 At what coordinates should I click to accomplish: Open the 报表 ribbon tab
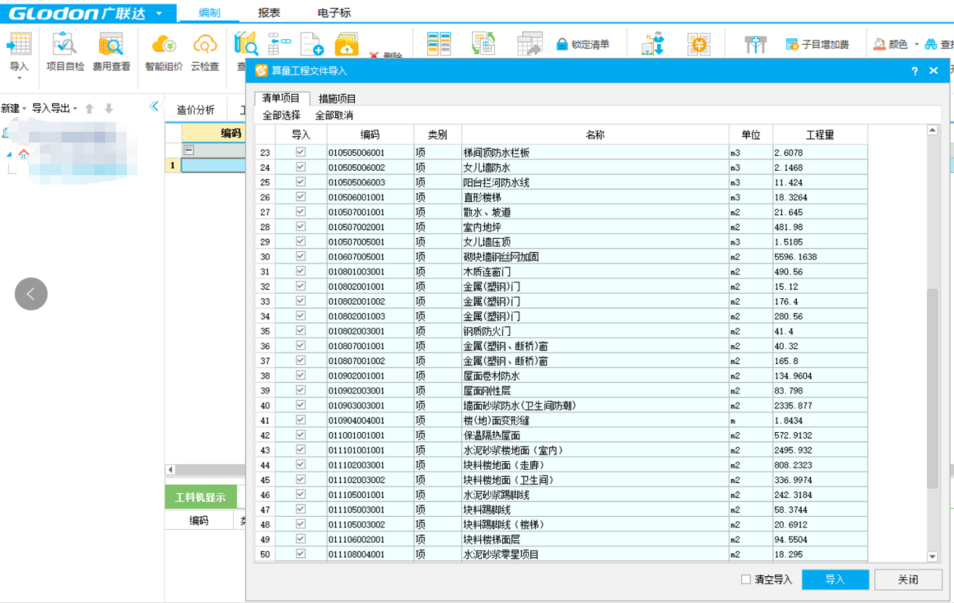click(x=269, y=14)
